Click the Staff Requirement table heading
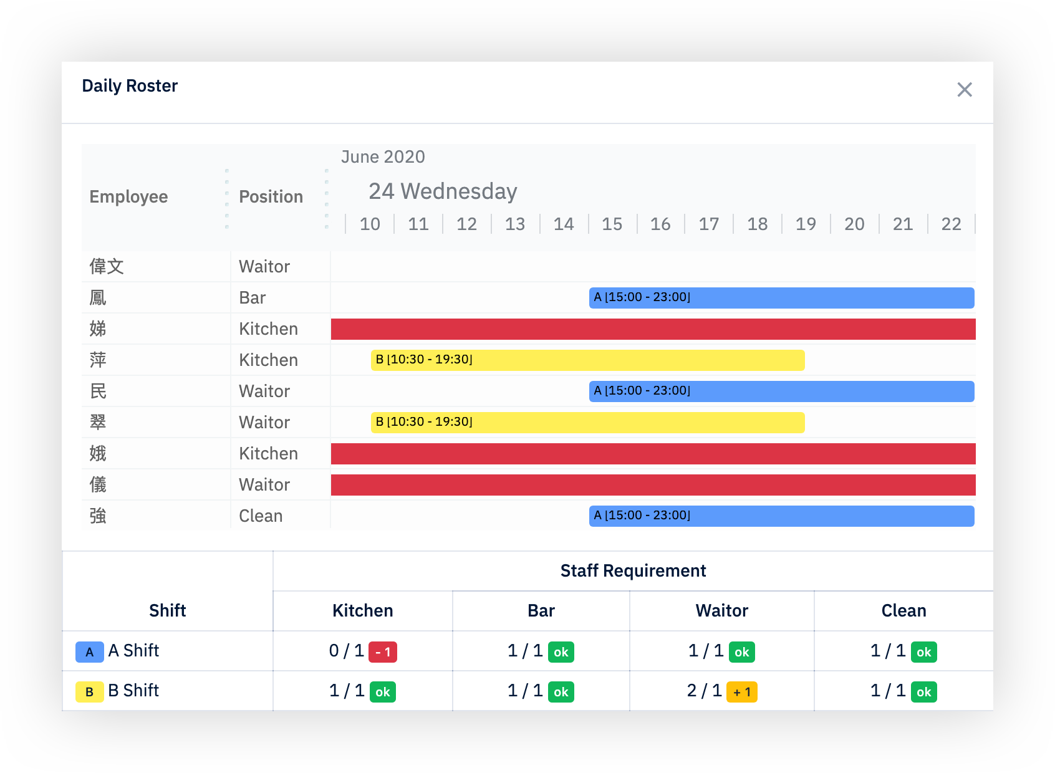This screenshot has height=773, width=1055. (x=632, y=570)
